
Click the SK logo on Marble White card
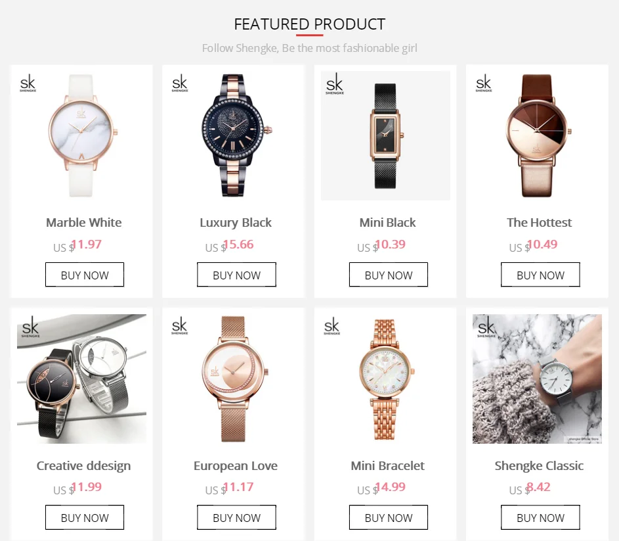(x=28, y=84)
